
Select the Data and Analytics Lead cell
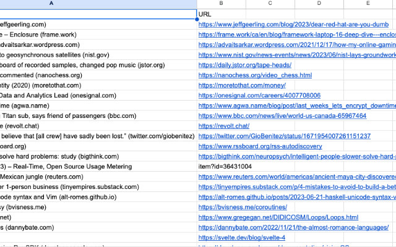[x=98, y=96]
